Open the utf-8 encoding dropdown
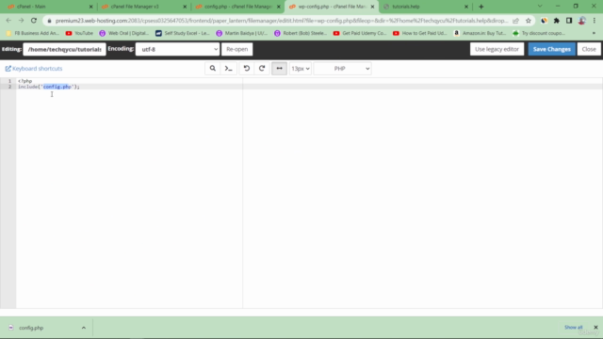 pos(177,49)
